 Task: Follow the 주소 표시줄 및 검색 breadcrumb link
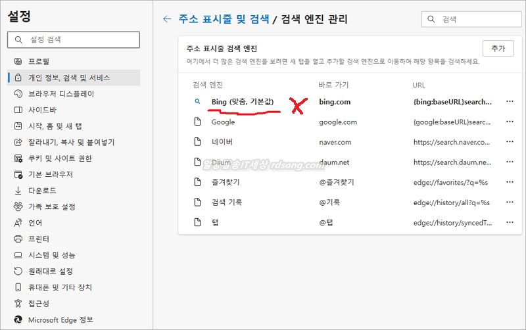click(x=224, y=19)
